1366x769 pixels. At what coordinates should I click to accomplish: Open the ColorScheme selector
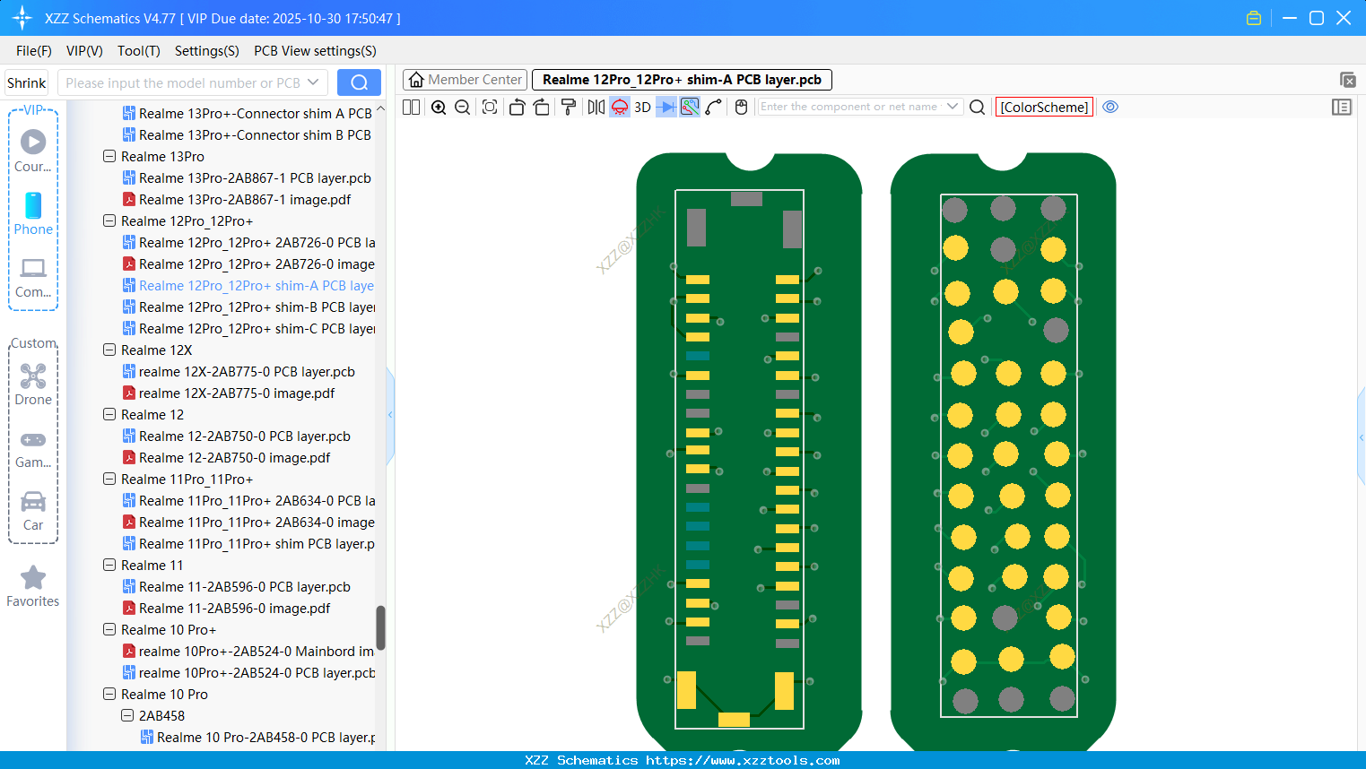pos(1044,107)
